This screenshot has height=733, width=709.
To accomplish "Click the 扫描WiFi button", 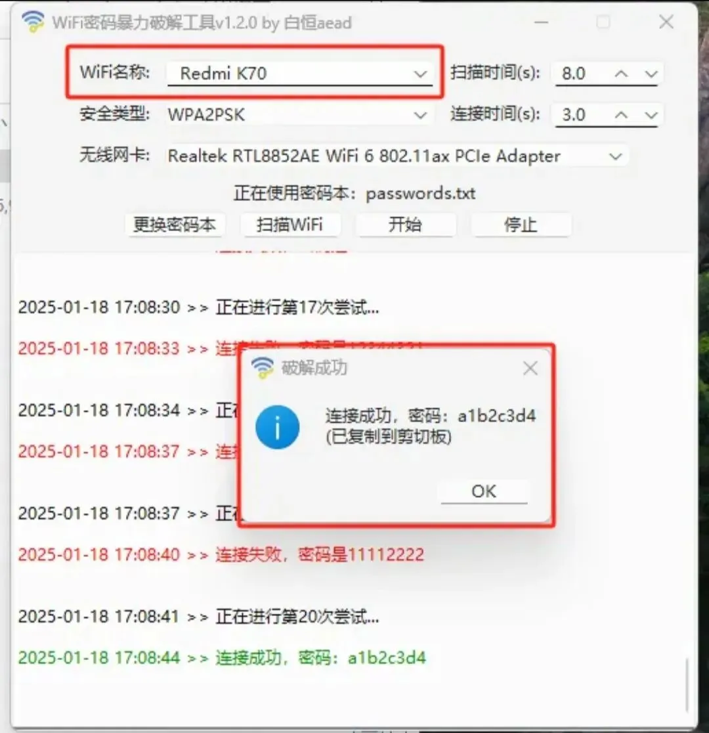I will click(290, 225).
